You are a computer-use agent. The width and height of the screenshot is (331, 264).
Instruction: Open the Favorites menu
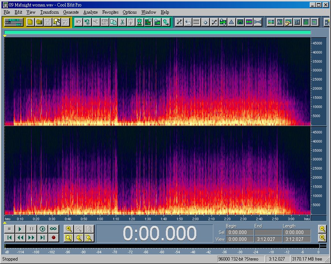coord(110,12)
